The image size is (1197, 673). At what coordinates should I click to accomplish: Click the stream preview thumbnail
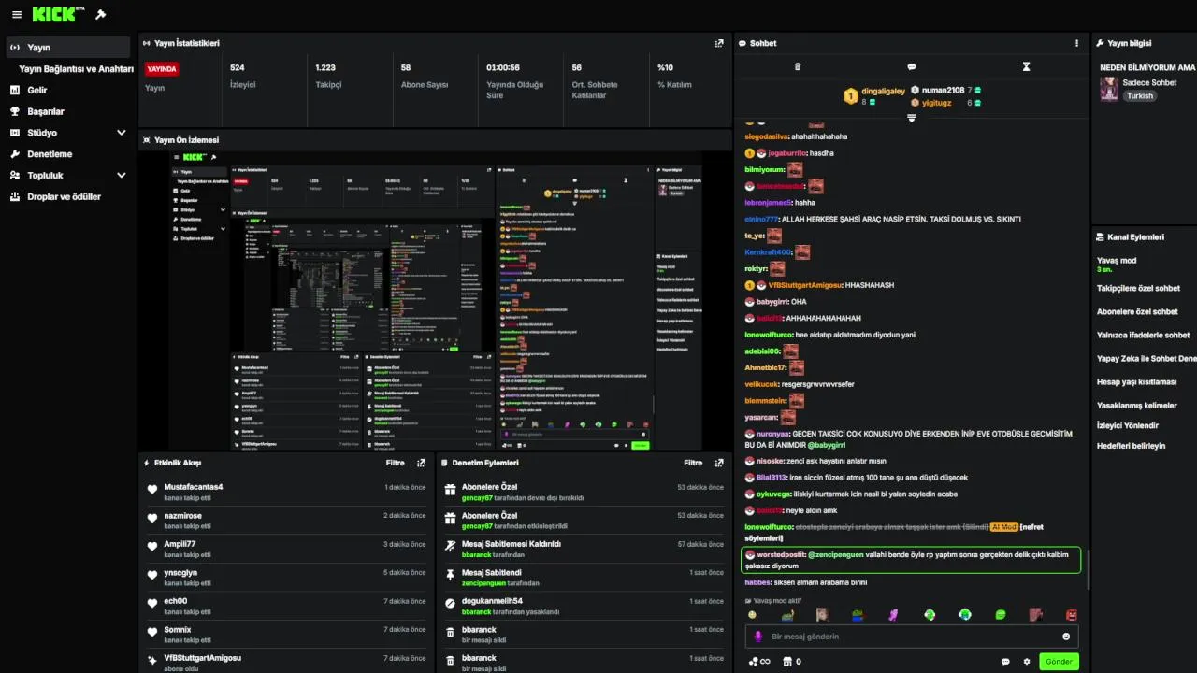click(435, 300)
